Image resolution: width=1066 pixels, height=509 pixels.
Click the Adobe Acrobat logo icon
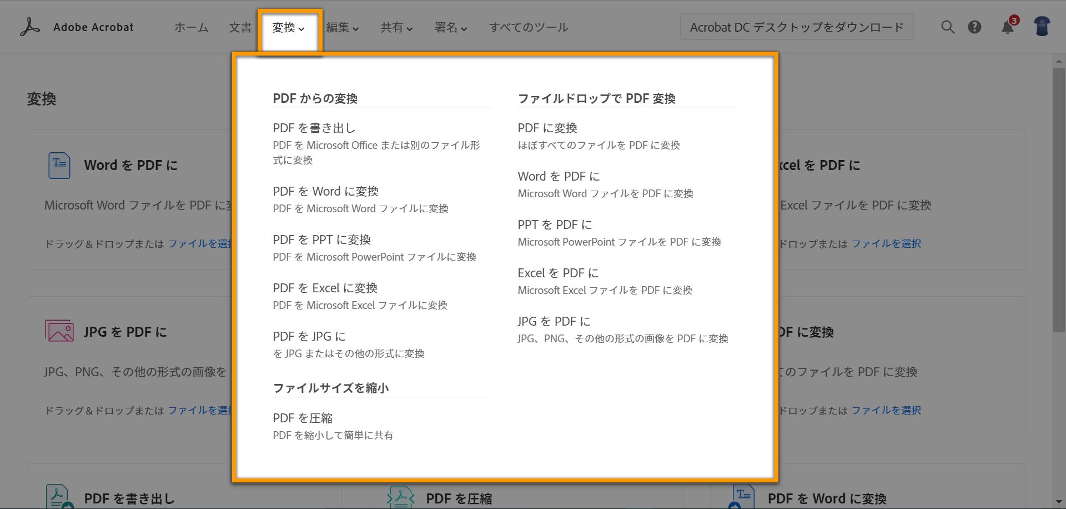coord(29,26)
